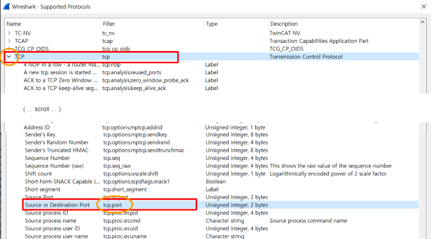Click the tcp.analysis.keep_alive_ack filter
This screenshot has width=431, height=239.
(134, 88)
